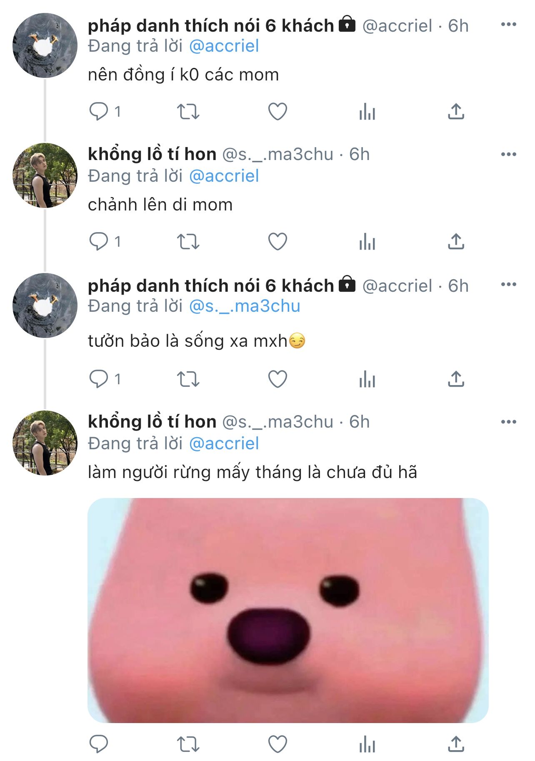Retweet the "tưởn bảo là sống xa mxh" tweet
The height and width of the screenshot is (761, 535).
click(x=188, y=379)
